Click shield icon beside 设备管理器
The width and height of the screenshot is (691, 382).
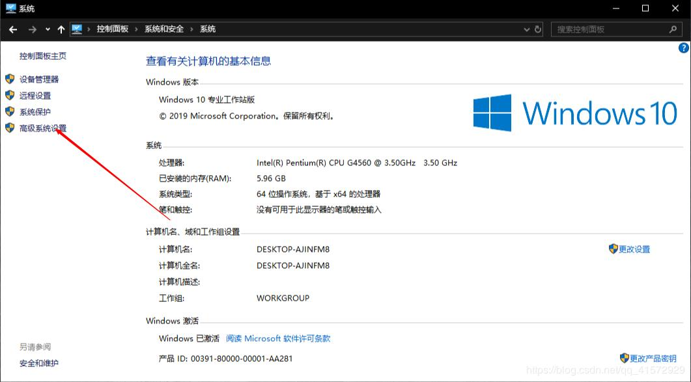pos(10,79)
